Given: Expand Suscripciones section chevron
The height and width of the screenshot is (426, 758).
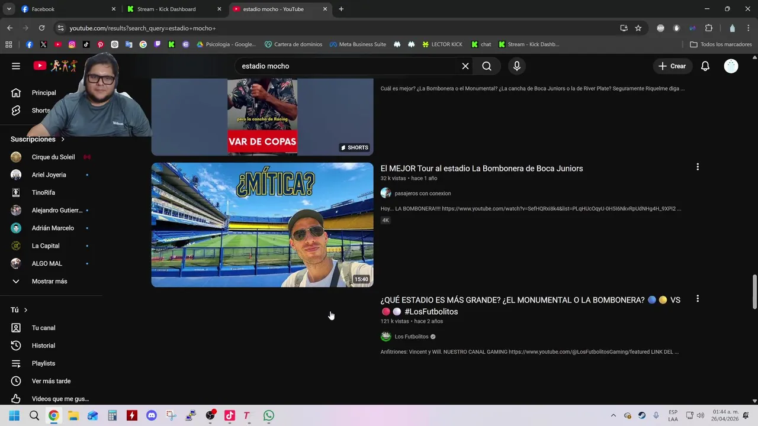Looking at the screenshot, I should 63,139.
